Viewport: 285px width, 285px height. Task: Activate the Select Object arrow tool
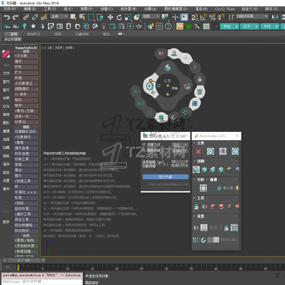pyautogui.click(x=74, y=17)
